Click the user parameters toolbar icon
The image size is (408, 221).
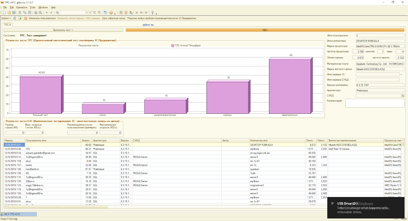tap(131, 12)
